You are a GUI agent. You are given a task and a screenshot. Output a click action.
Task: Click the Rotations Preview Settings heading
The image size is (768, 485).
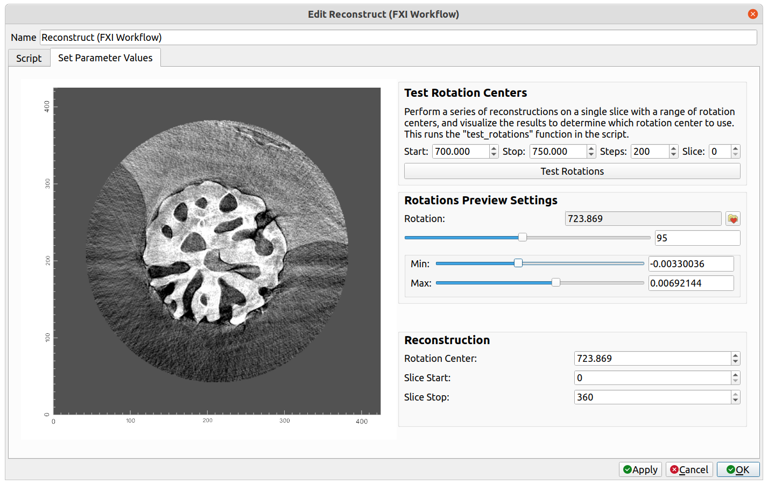tap(481, 201)
